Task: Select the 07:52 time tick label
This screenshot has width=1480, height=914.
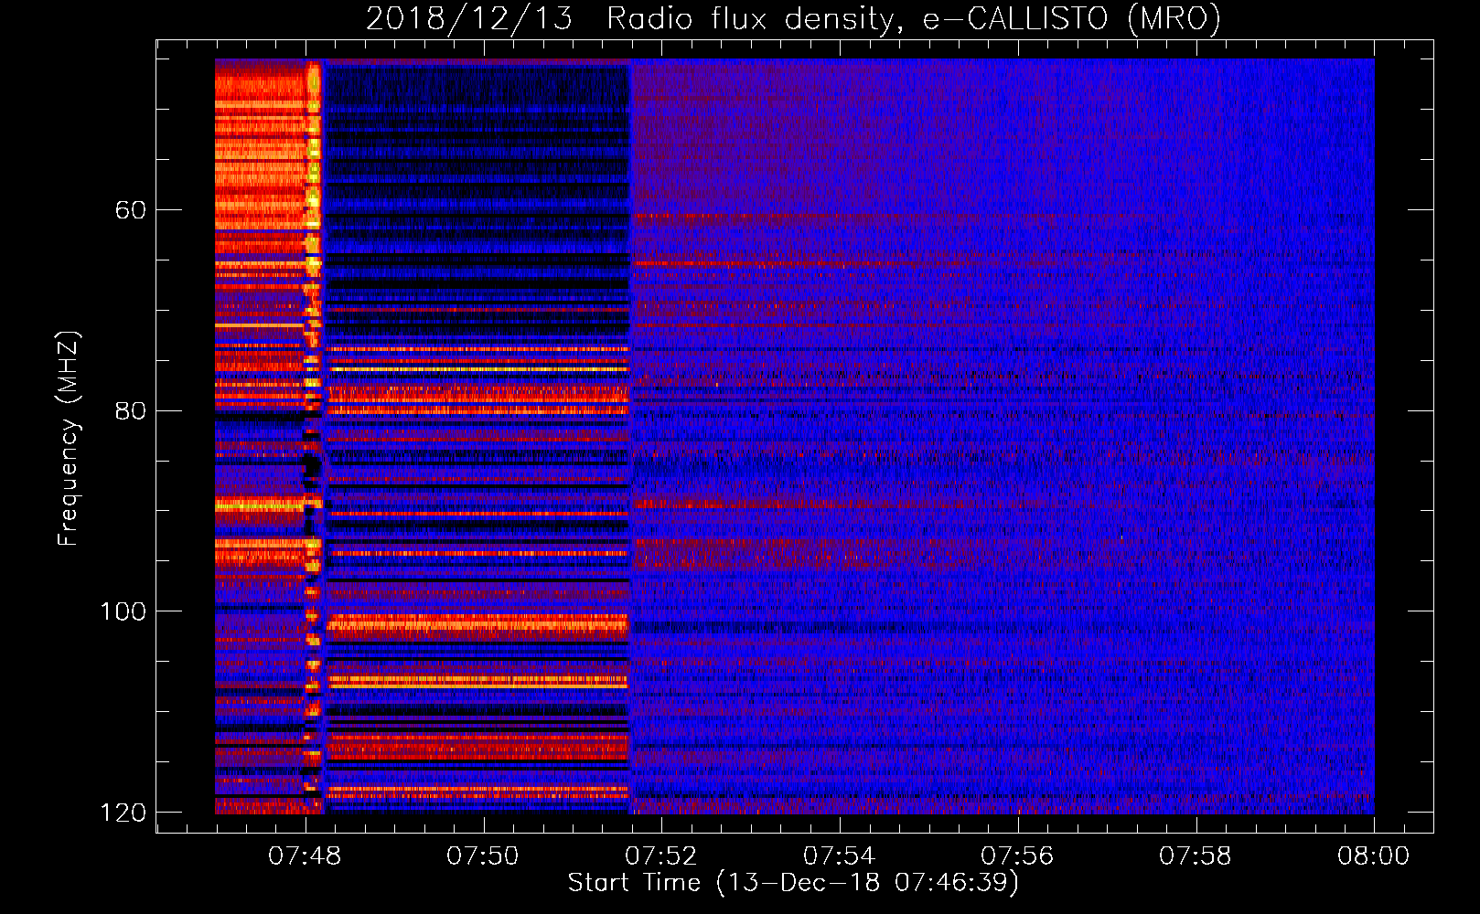Action: click(x=660, y=856)
